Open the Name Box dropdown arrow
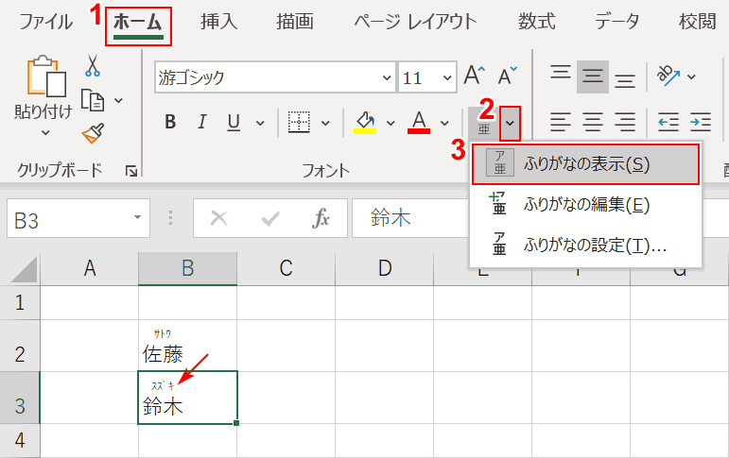The height and width of the screenshot is (458, 729). 137,217
